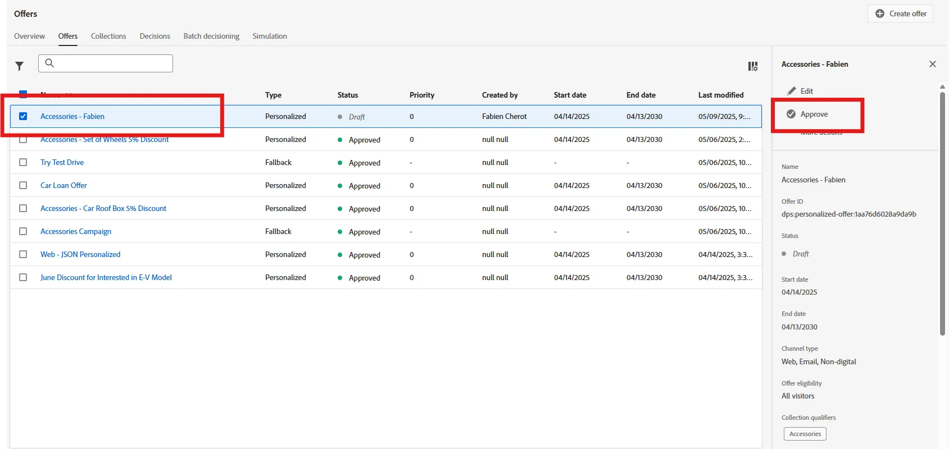Screen dimensions: 949x449
Task: Uncheck the Accessories - Fabien checkbox
Action: [23, 116]
